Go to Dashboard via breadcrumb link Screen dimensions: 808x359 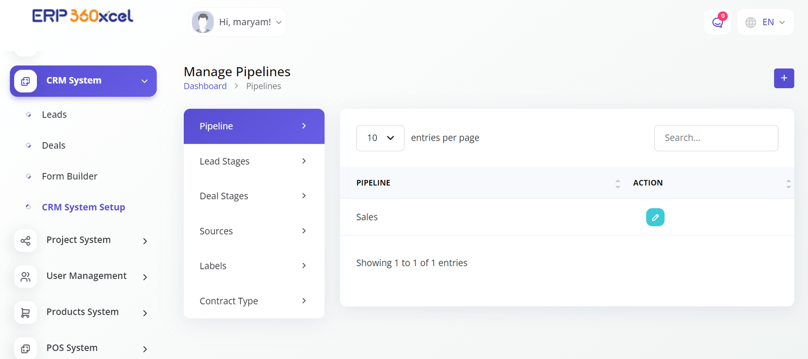[205, 86]
